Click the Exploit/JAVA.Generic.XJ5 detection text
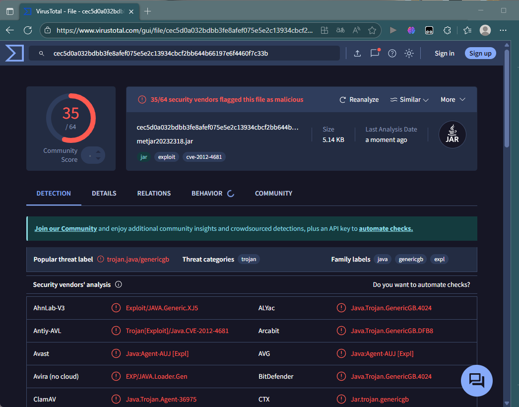The height and width of the screenshot is (407, 519). tap(162, 308)
